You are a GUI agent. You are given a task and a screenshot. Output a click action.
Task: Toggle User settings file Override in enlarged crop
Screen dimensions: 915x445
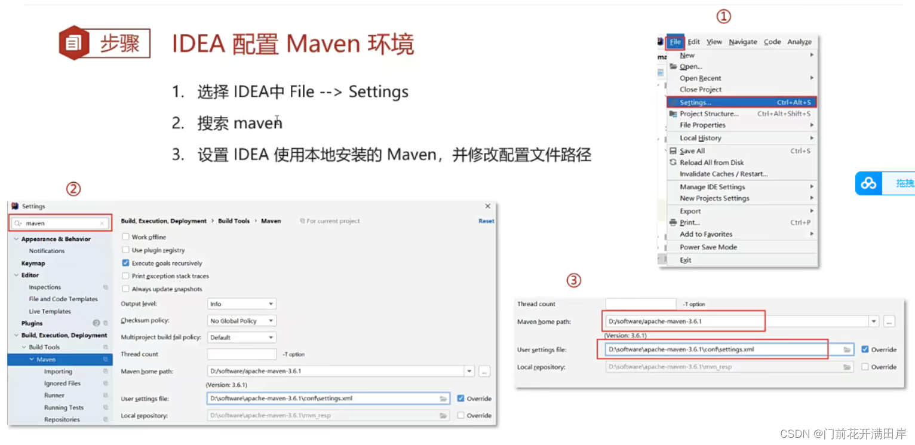click(x=865, y=349)
